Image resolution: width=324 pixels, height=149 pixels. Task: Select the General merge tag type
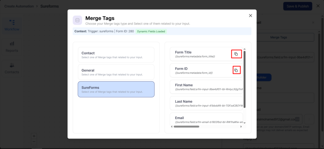116,72
